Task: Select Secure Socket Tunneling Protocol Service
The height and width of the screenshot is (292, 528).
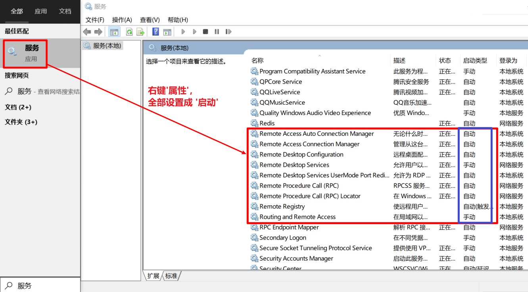Action: [316, 248]
